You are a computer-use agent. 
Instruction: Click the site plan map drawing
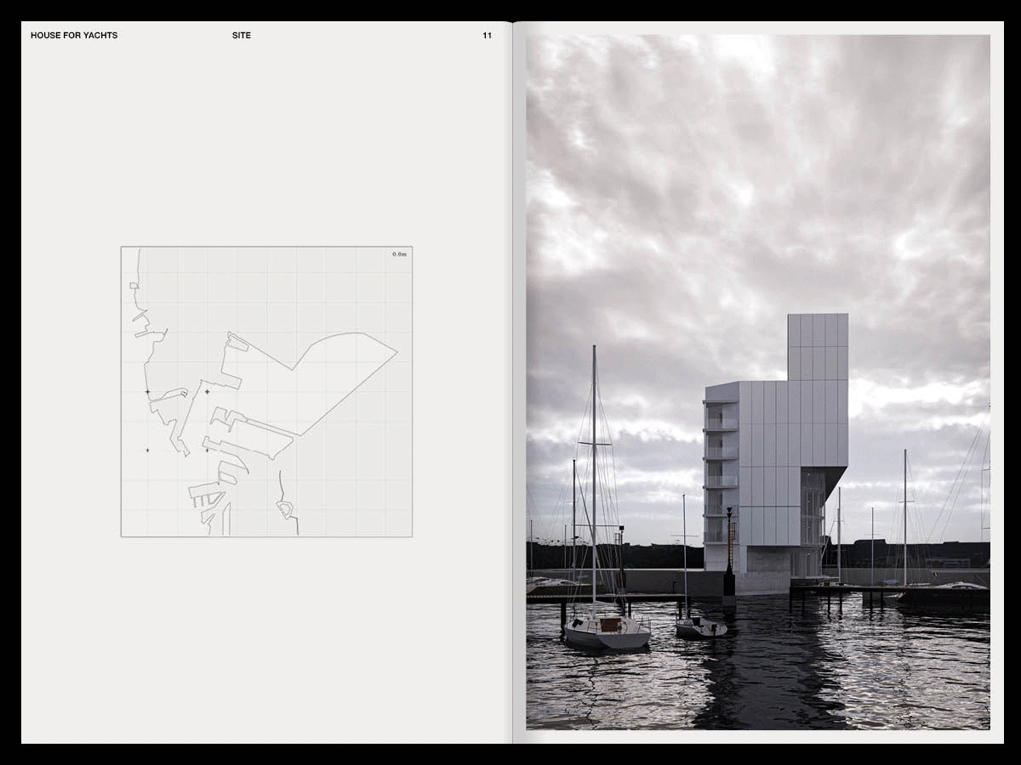click(x=266, y=392)
